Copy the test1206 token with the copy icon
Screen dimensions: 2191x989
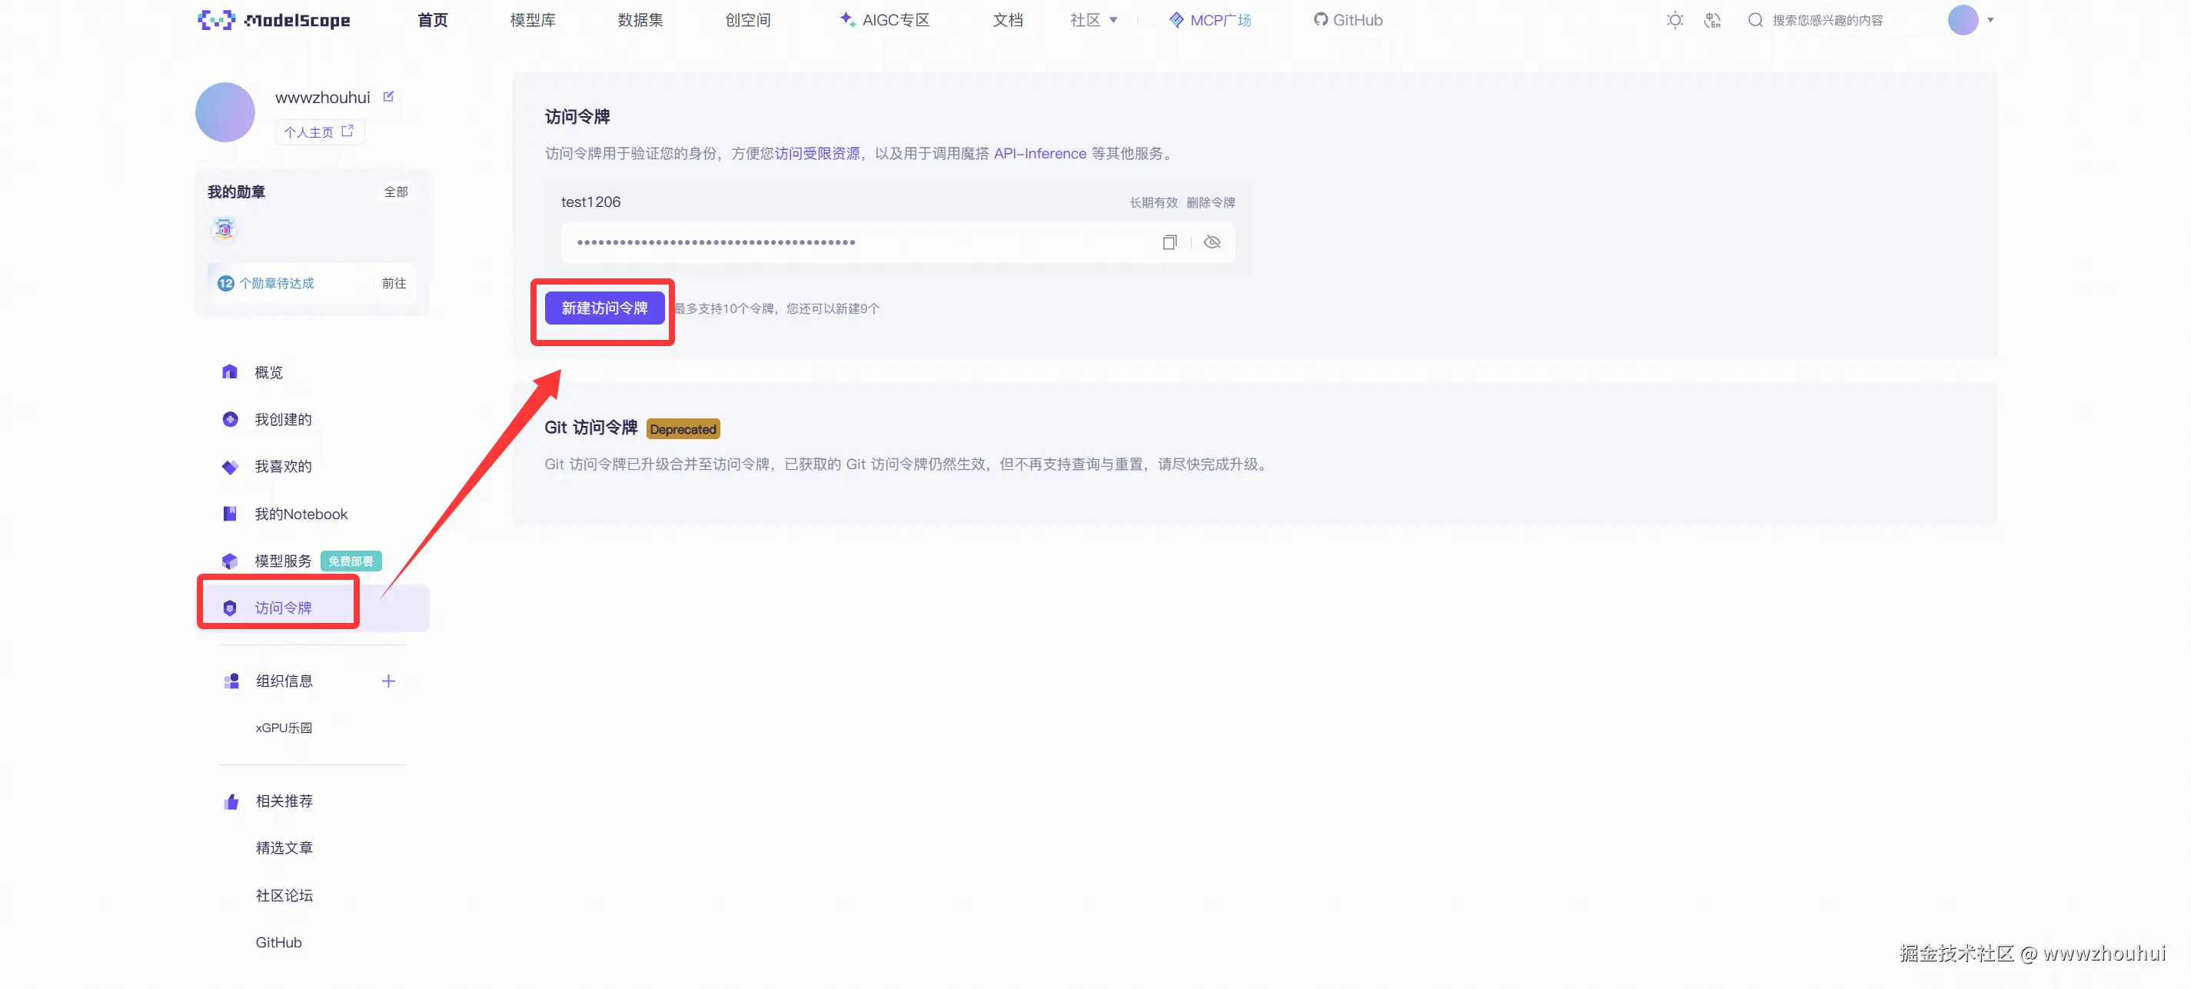(x=1169, y=241)
